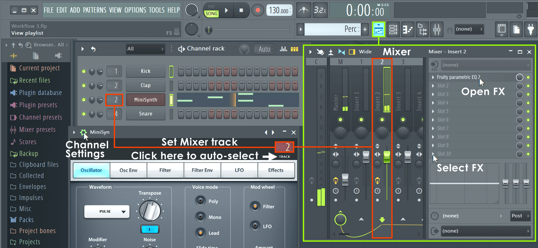Expand the Slot 10 menu arrow

(x=433, y=154)
